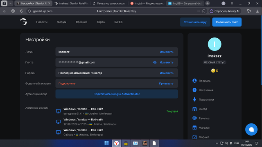Open the game app taskbar icon
Viewport: 262px width, 147px height.
[145, 143]
